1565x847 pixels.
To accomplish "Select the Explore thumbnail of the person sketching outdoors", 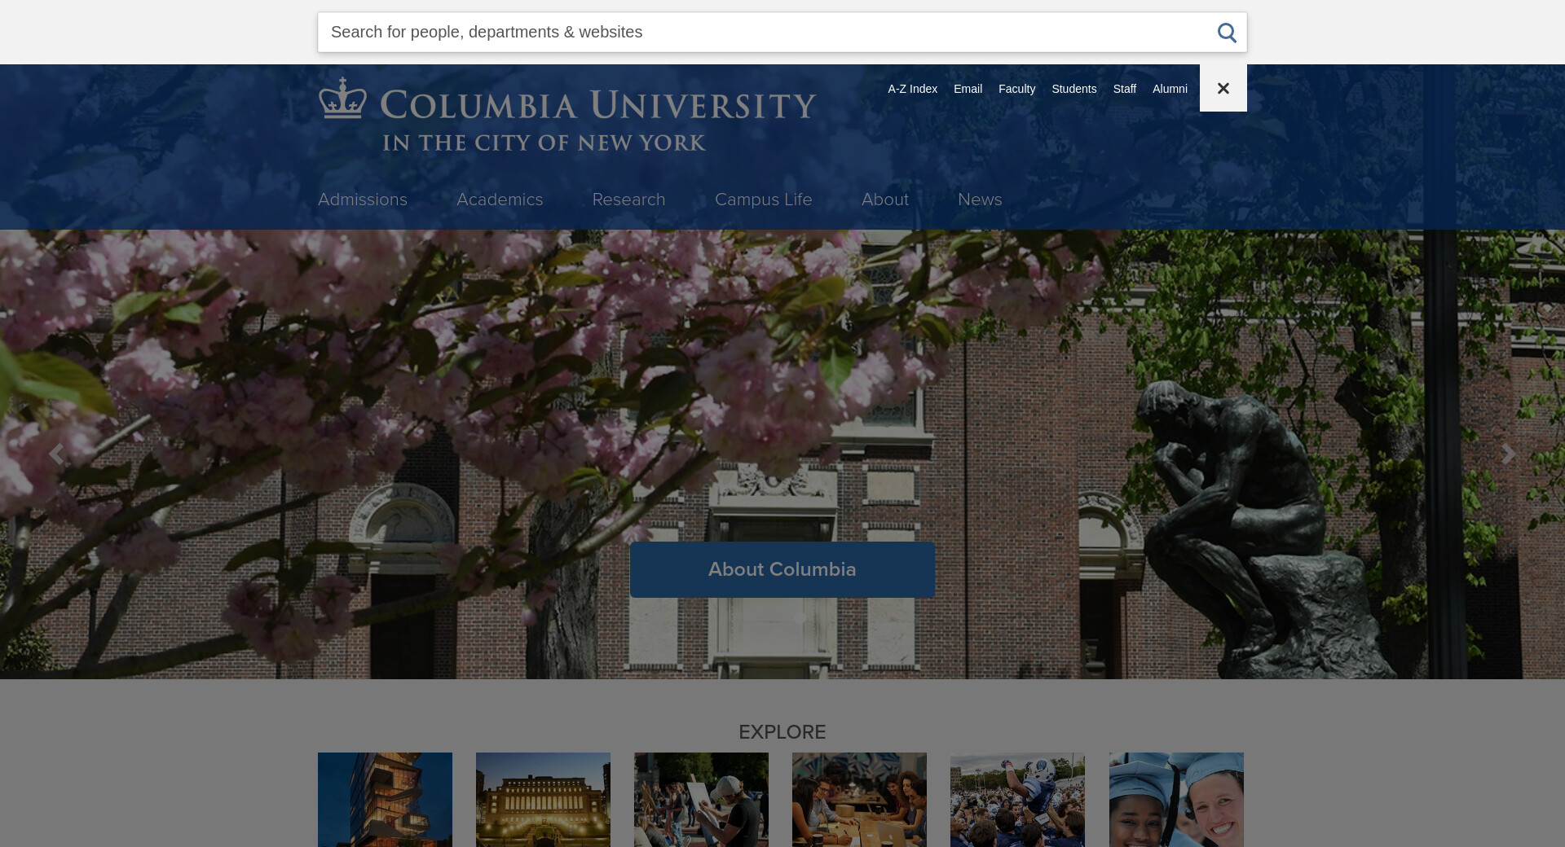I will [701, 800].
